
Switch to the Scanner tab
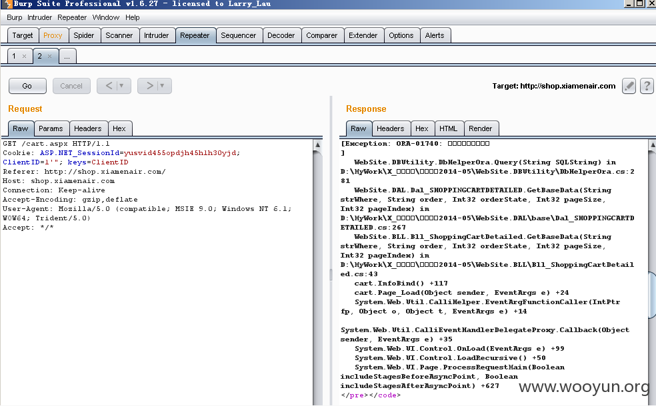[x=119, y=35]
